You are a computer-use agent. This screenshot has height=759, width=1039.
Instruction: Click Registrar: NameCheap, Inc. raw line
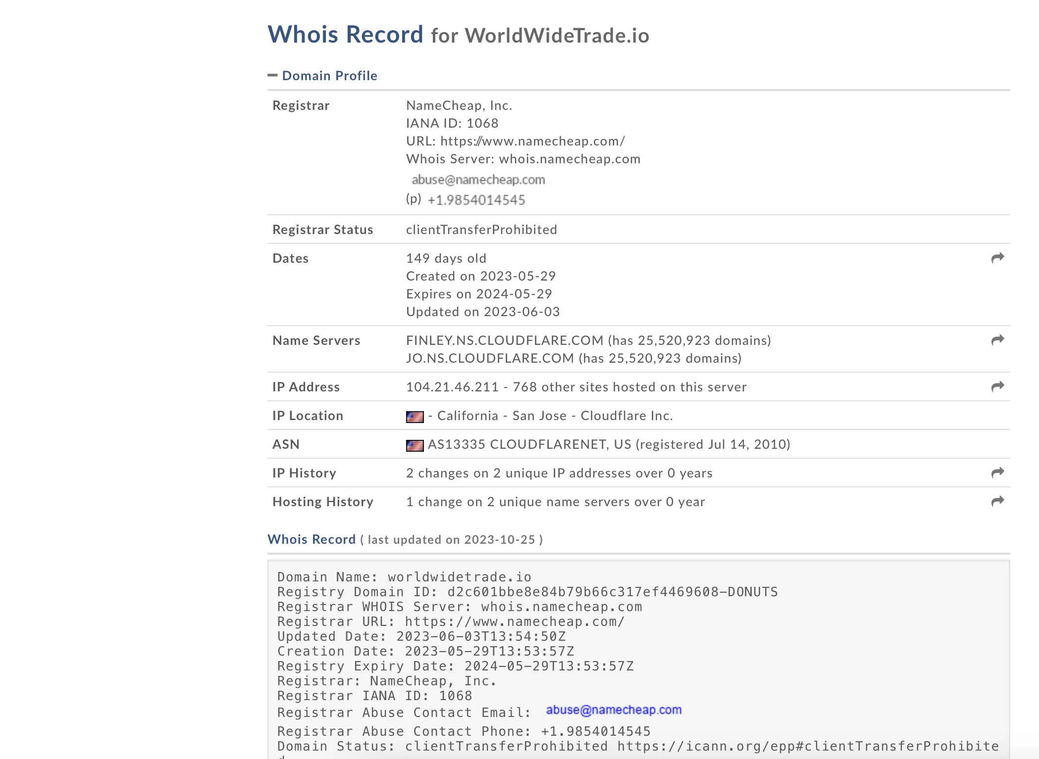[387, 681]
